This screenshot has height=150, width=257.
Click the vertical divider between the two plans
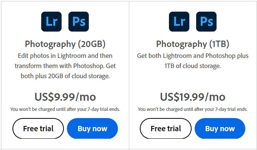point(129,75)
